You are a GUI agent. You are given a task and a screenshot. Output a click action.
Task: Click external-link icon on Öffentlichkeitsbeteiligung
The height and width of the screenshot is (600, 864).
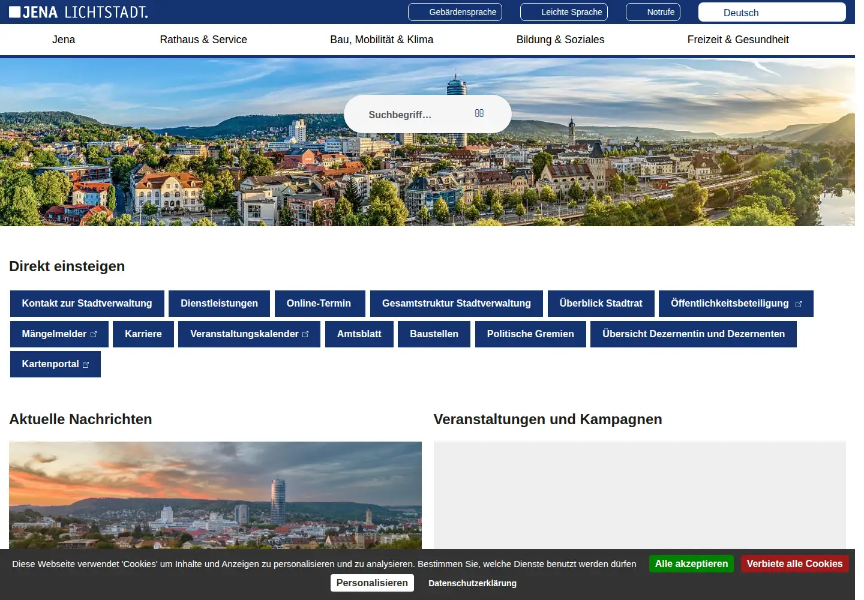pos(798,304)
